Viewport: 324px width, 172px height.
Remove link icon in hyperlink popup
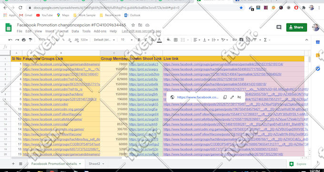click(239, 97)
